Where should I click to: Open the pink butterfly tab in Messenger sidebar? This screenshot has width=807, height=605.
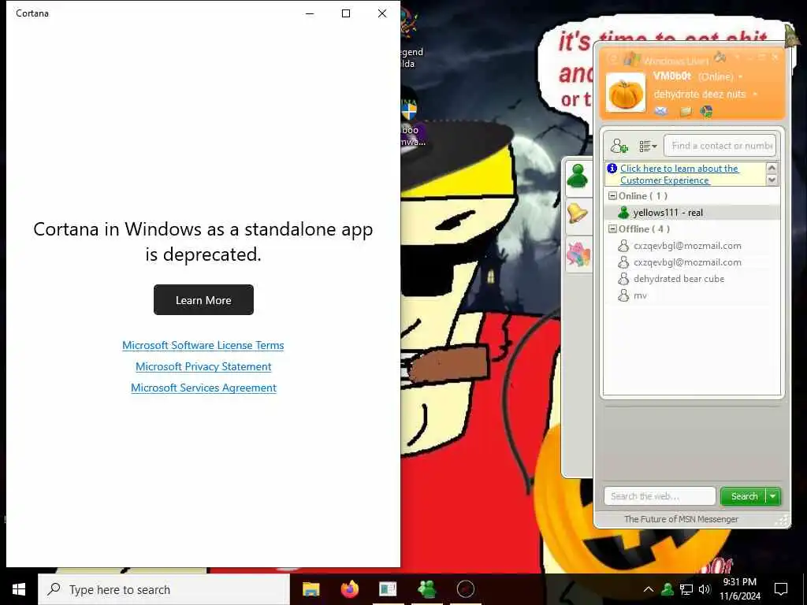pos(578,254)
